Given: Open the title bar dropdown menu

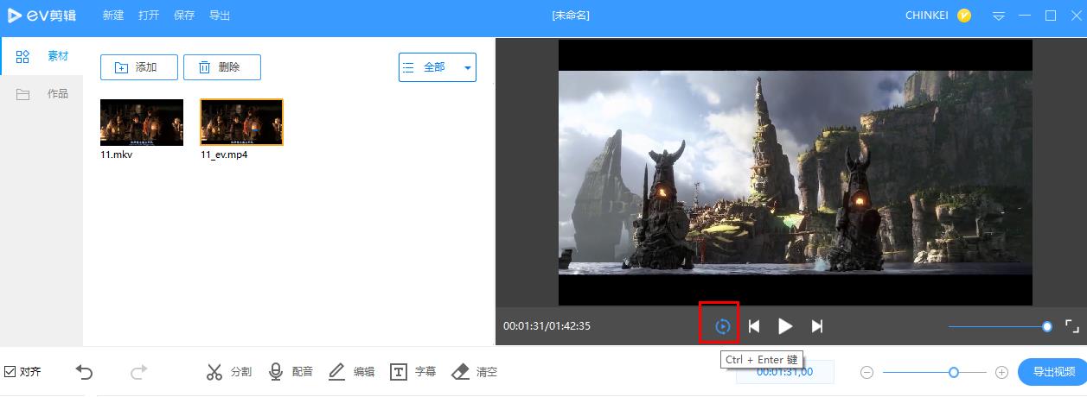Looking at the screenshot, I should pyautogui.click(x=999, y=16).
